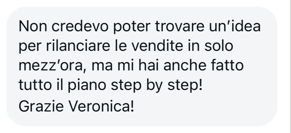The width and height of the screenshot is (291, 133).
Task: Click the word "Grazie" in last line
Action: (x=41, y=106)
